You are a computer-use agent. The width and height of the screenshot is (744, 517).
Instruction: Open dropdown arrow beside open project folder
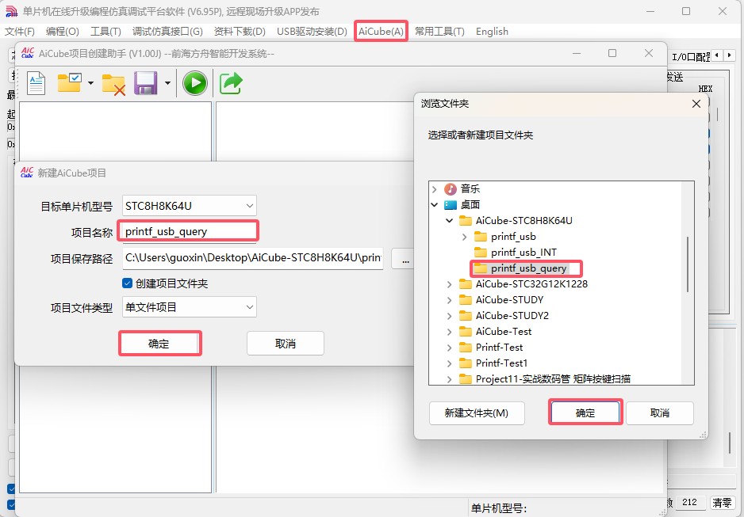click(x=90, y=83)
